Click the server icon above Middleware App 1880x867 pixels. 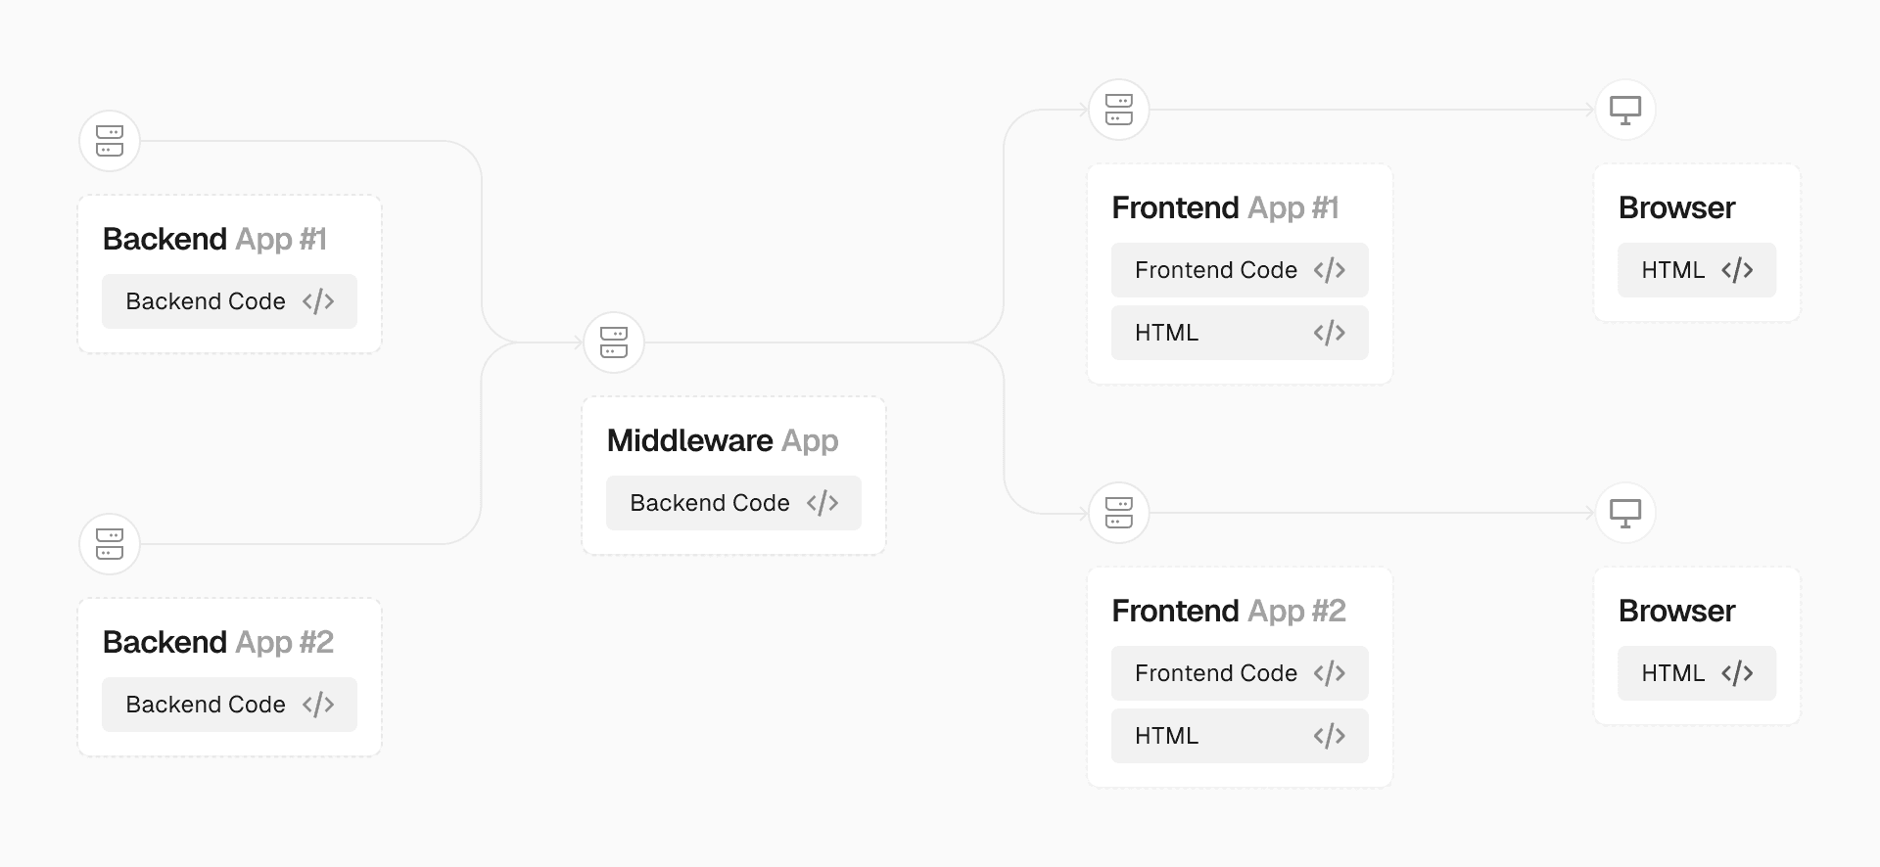pyautogui.click(x=614, y=342)
